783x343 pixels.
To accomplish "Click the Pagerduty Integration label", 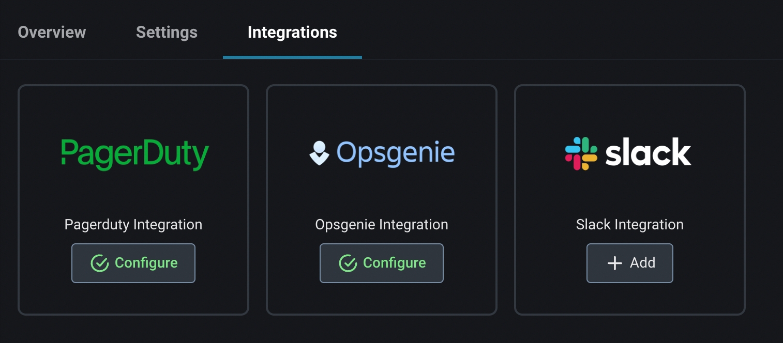I will point(133,225).
